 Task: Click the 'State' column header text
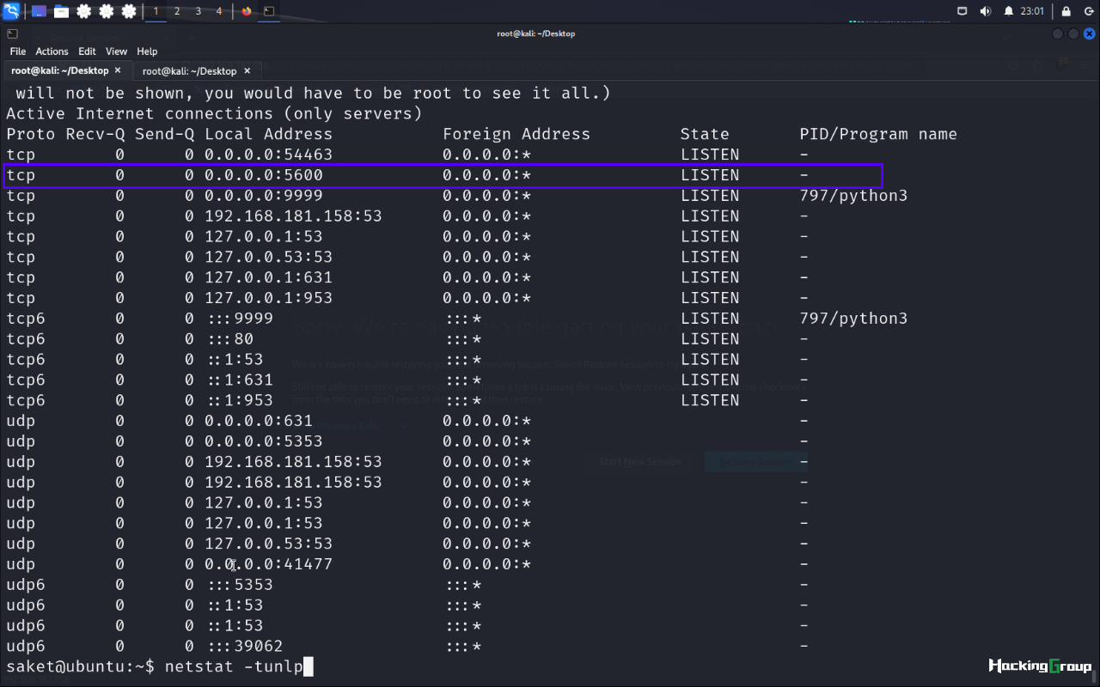point(705,134)
